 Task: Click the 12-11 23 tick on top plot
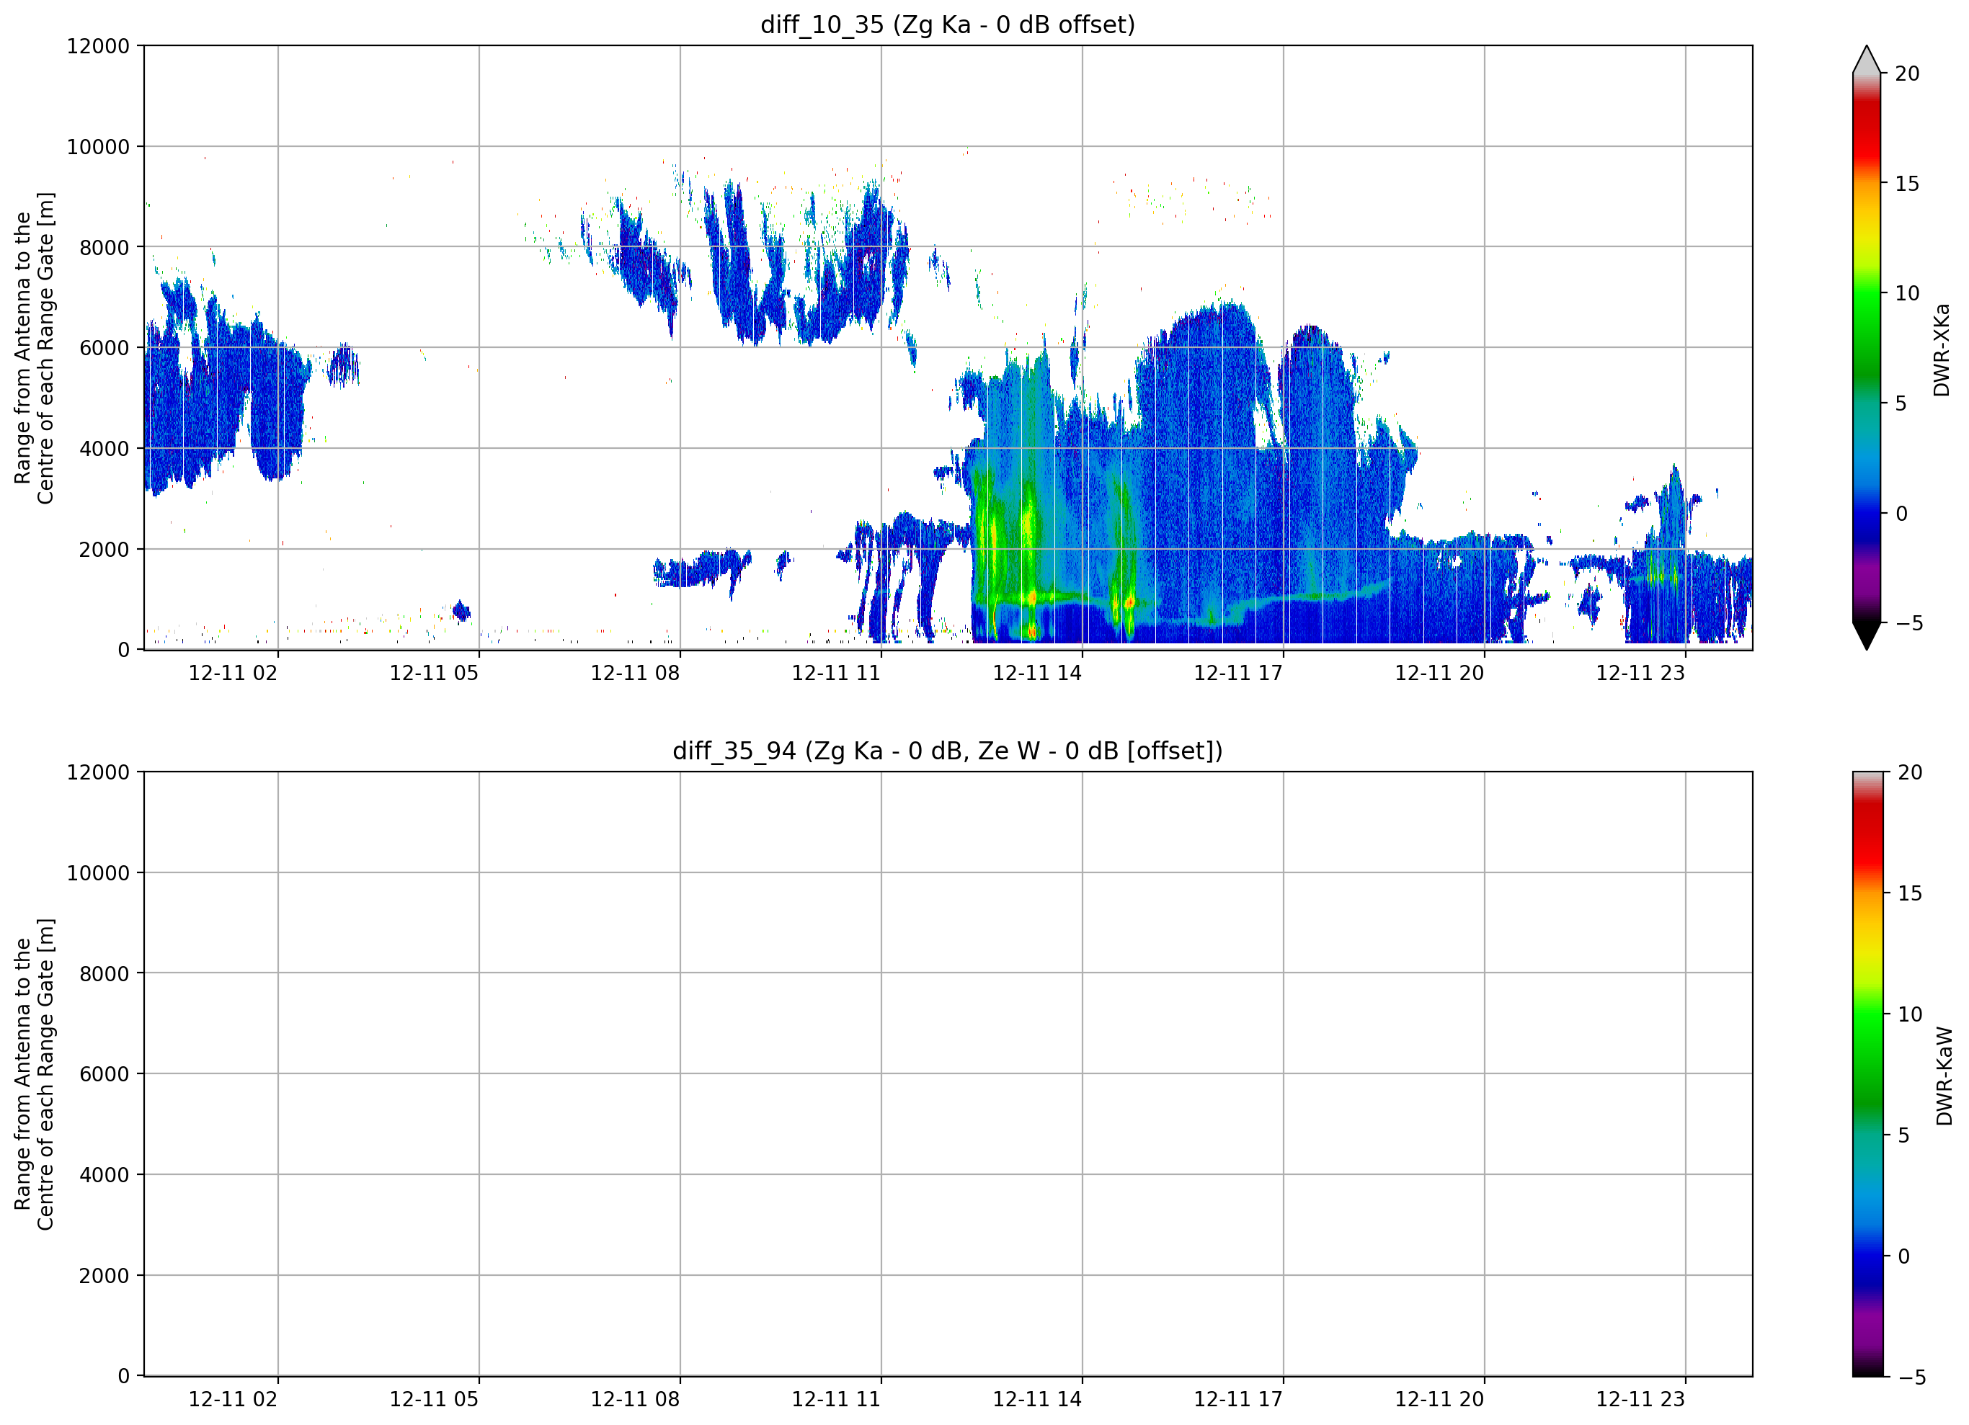pos(1640,674)
